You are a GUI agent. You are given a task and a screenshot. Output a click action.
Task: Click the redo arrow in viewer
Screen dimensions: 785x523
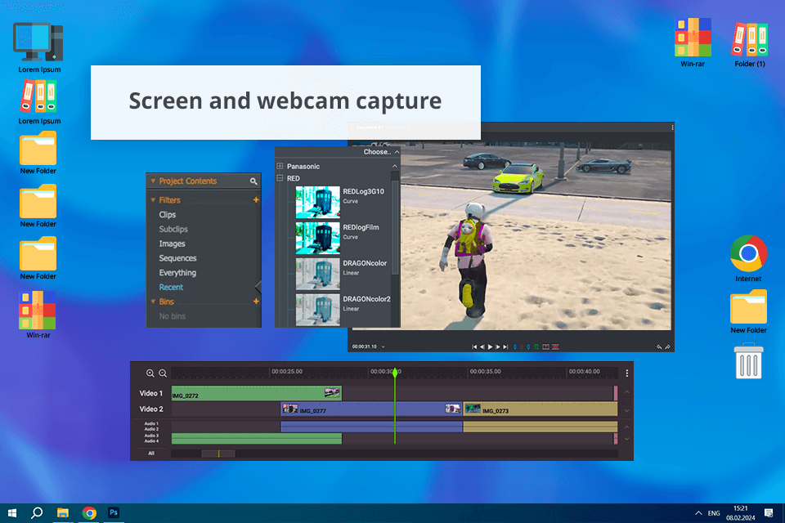tap(668, 346)
